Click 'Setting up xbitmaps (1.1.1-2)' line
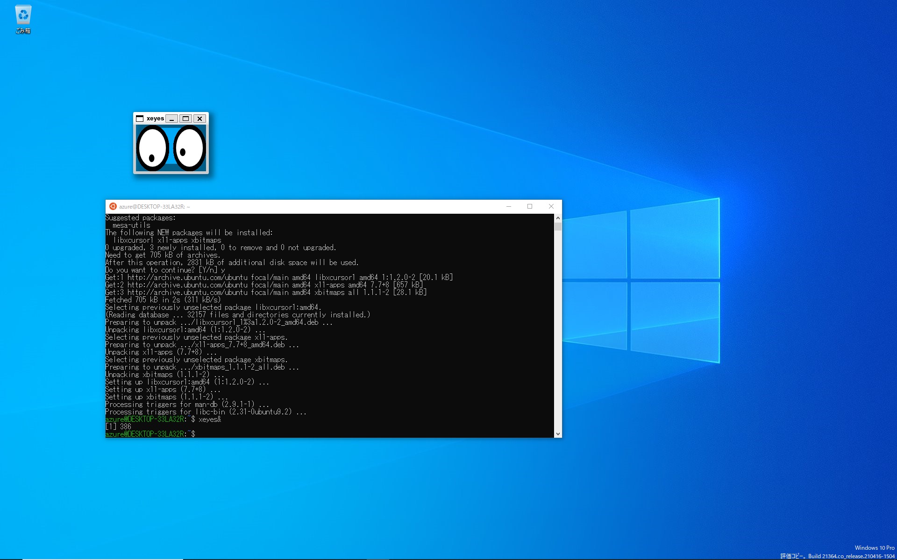Image resolution: width=897 pixels, height=560 pixels. [x=167, y=397]
